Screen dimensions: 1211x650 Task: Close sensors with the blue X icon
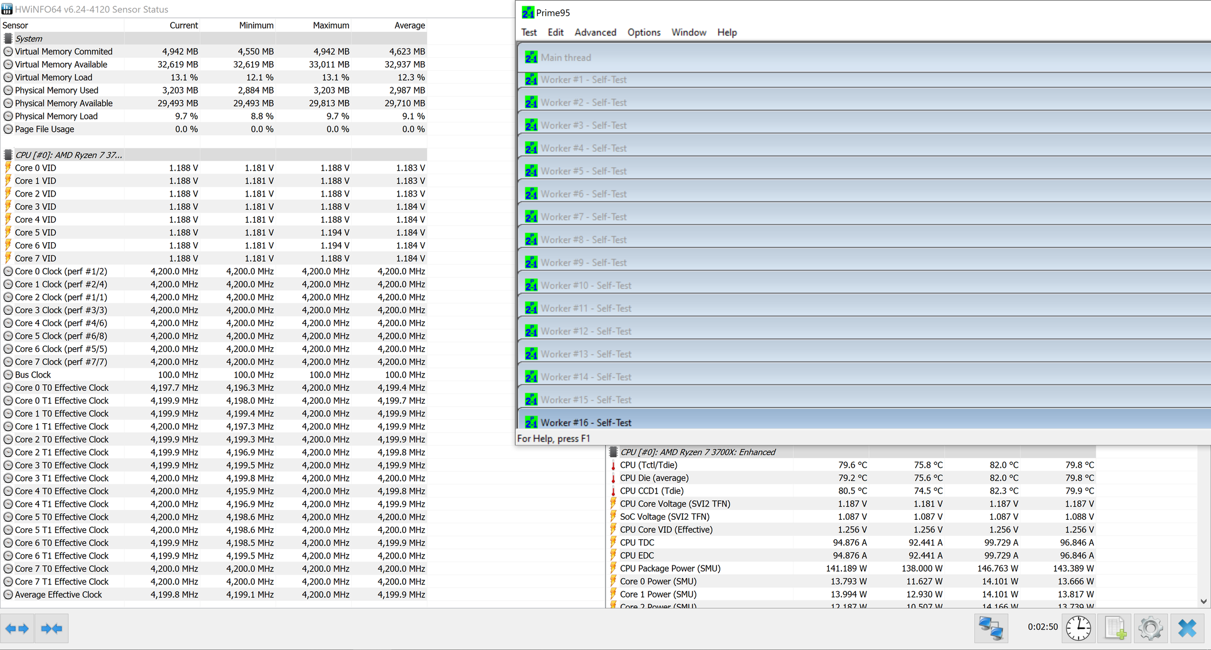tap(1187, 628)
